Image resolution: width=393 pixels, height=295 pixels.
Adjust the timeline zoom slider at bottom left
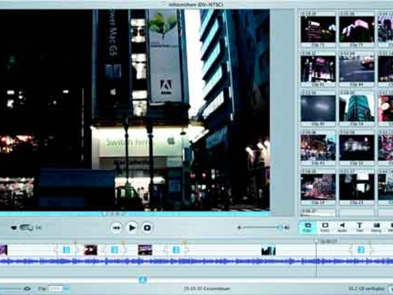click(10, 289)
